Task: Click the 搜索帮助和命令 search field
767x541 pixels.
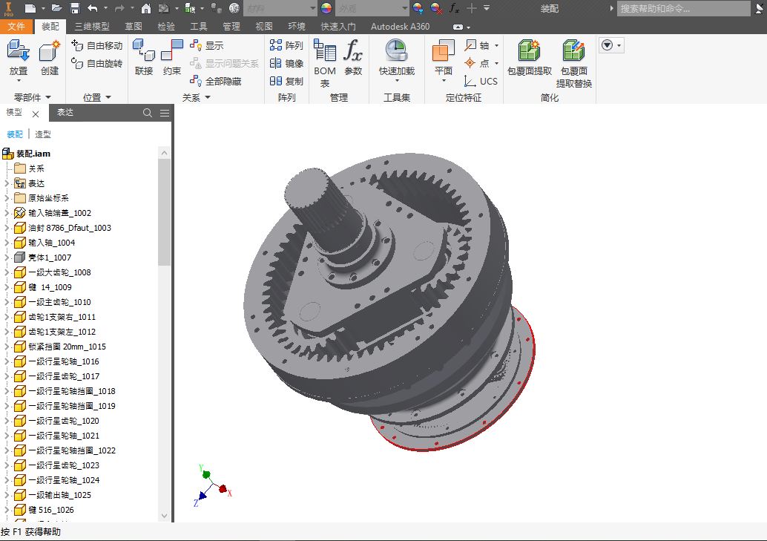Action: [684, 8]
